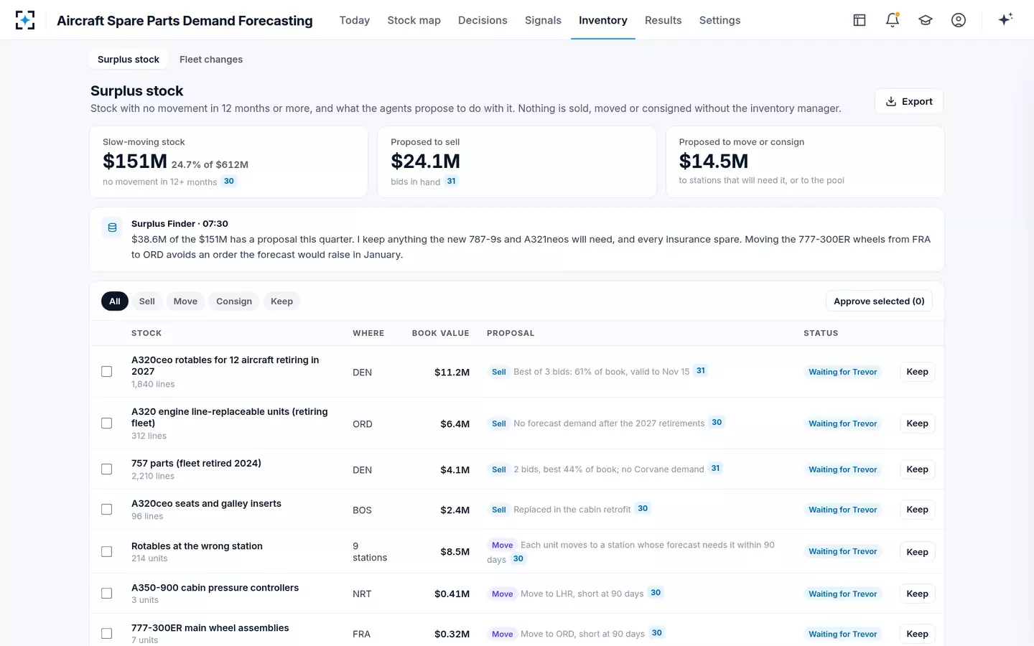Switch to Decisions tab

tap(483, 20)
